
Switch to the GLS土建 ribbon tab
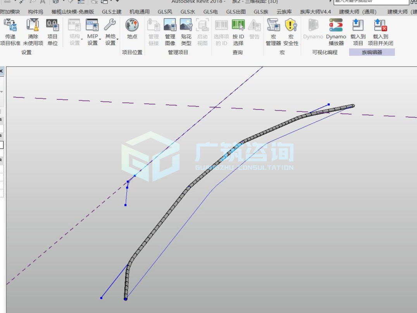point(112,12)
